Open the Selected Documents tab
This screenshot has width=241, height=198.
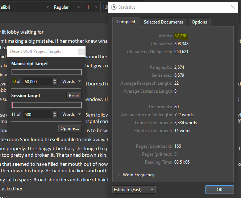click(163, 22)
